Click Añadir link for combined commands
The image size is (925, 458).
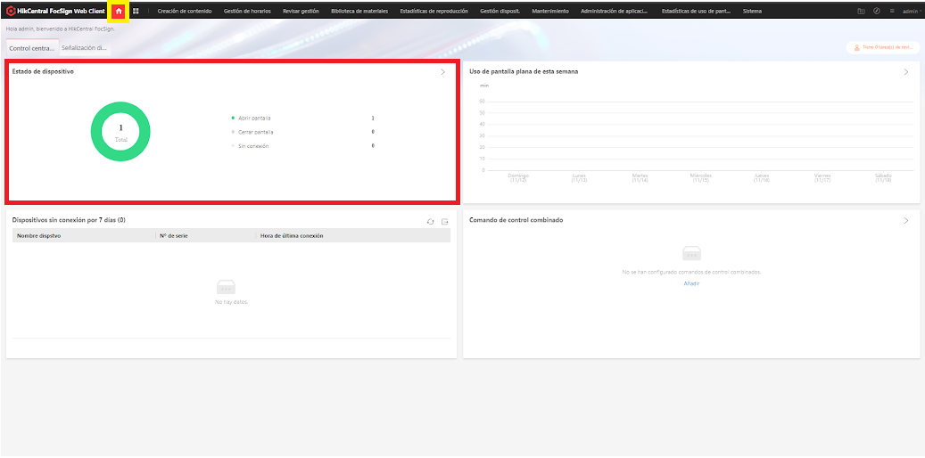pyautogui.click(x=691, y=283)
